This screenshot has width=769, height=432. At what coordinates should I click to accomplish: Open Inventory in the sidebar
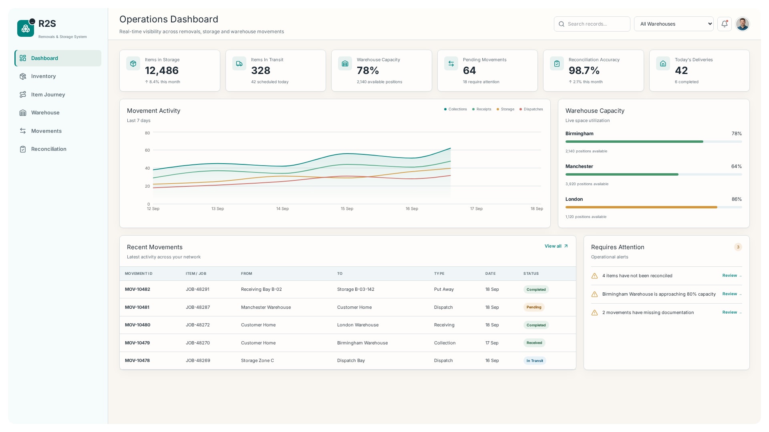coord(58,76)
